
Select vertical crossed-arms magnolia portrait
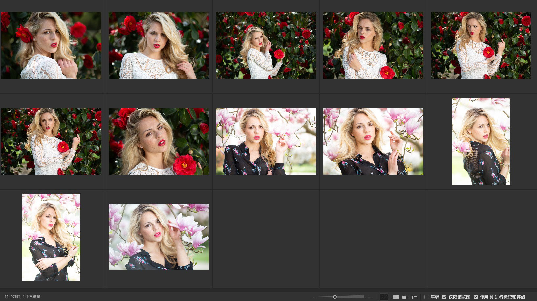[51, 237]
